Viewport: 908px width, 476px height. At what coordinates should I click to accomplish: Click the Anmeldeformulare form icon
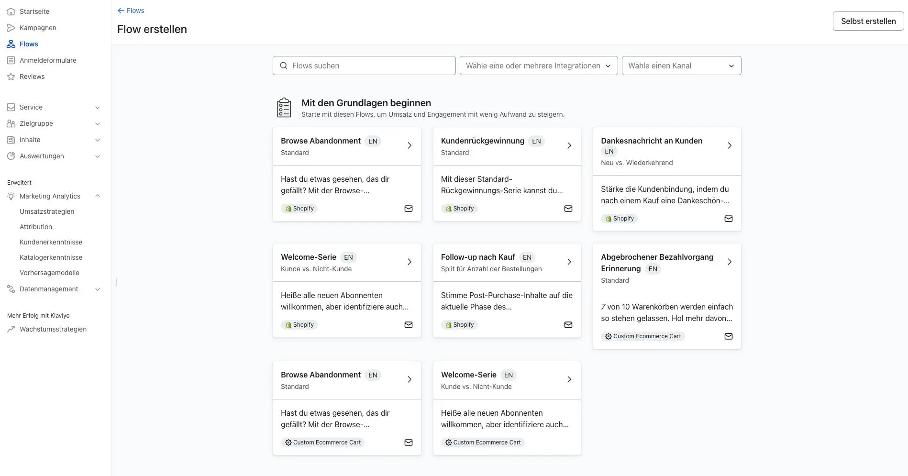[x=11, y=60]
